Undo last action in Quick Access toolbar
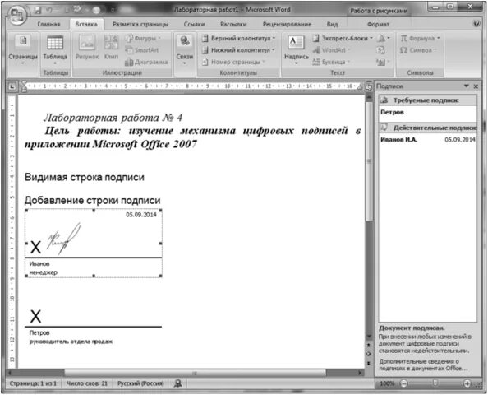488x395 pixels. 49,11
